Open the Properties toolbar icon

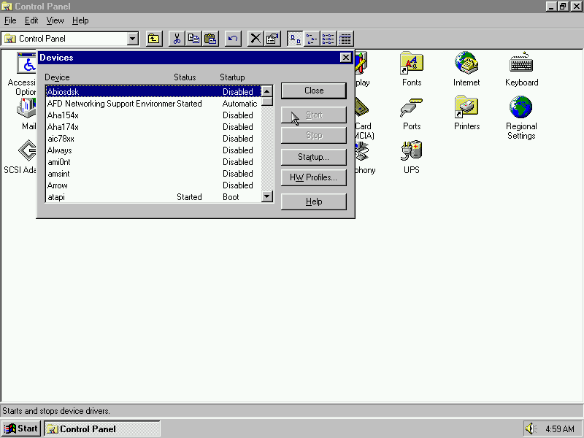coord(272,39)
